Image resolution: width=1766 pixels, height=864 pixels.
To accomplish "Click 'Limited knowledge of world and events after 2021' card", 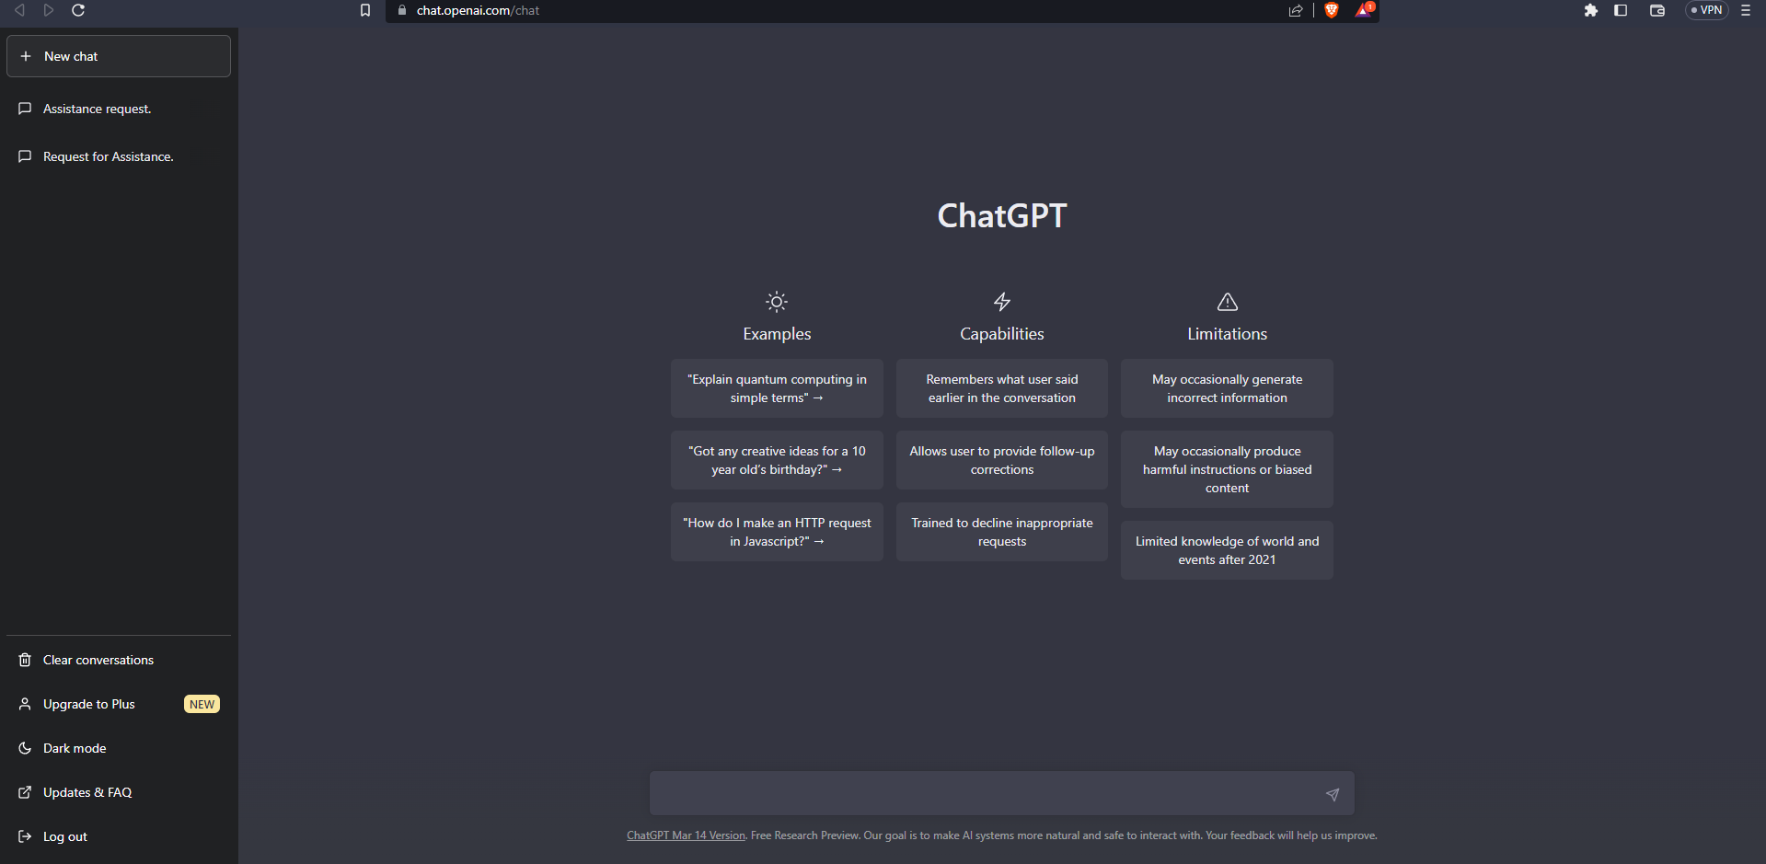I will pyautogui.click(x=1227, y=550).
